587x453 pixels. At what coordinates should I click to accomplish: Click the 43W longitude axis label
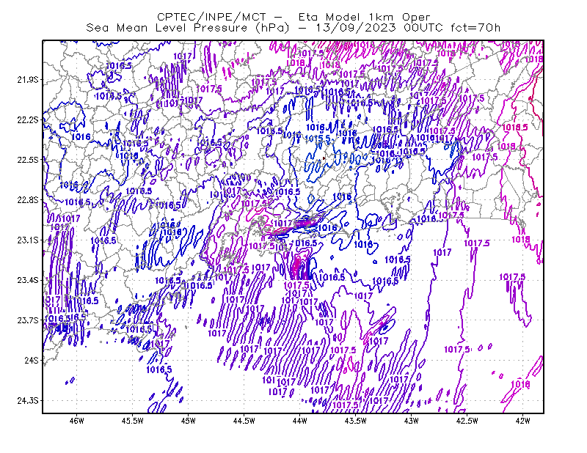click(412, 421)
